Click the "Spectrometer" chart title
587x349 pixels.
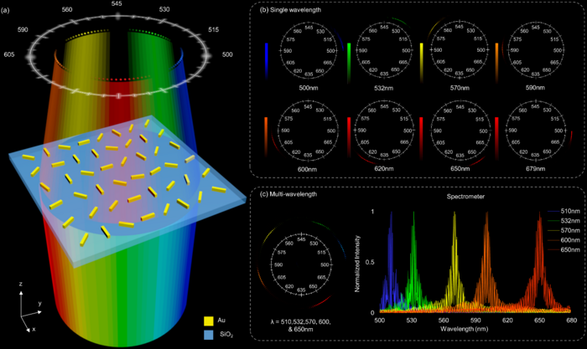coord(474,199)
